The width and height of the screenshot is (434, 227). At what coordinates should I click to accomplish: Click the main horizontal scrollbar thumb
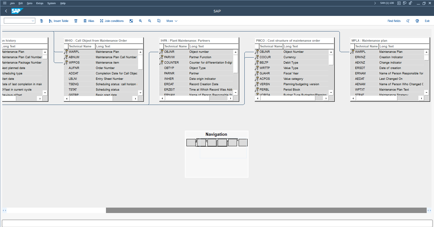(x=266, y=210)
